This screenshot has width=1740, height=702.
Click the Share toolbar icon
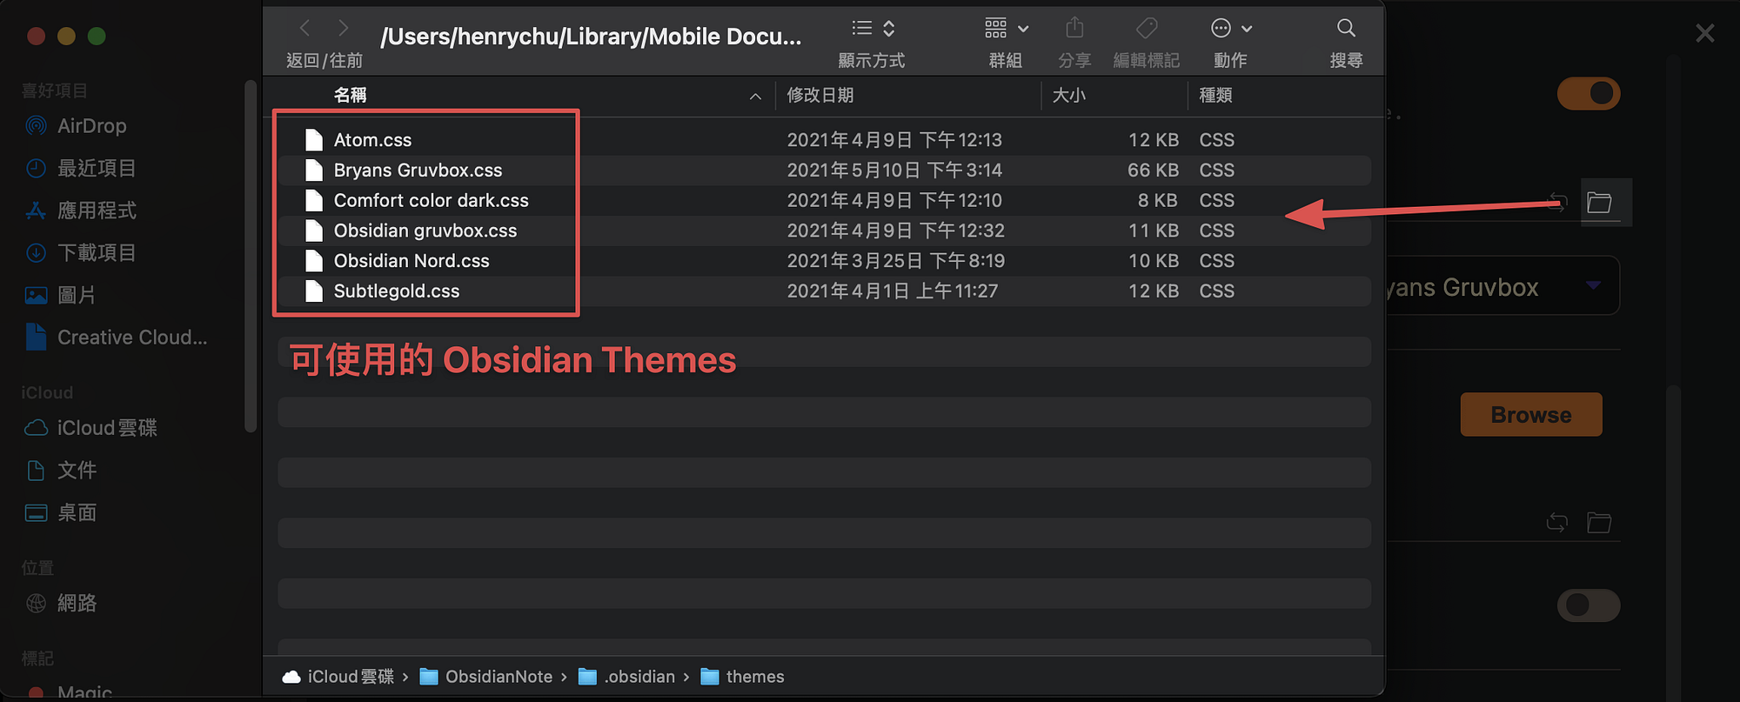[x=1074, y=28]
